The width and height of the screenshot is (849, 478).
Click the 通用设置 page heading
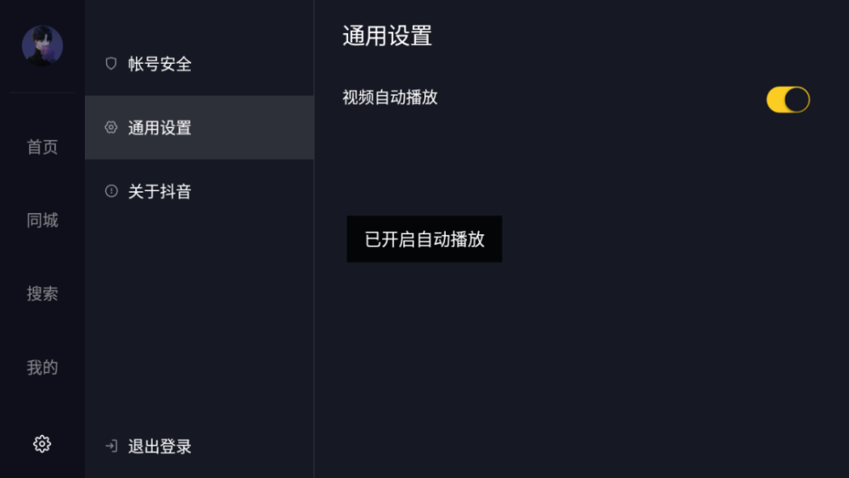(x=387, y=37)
